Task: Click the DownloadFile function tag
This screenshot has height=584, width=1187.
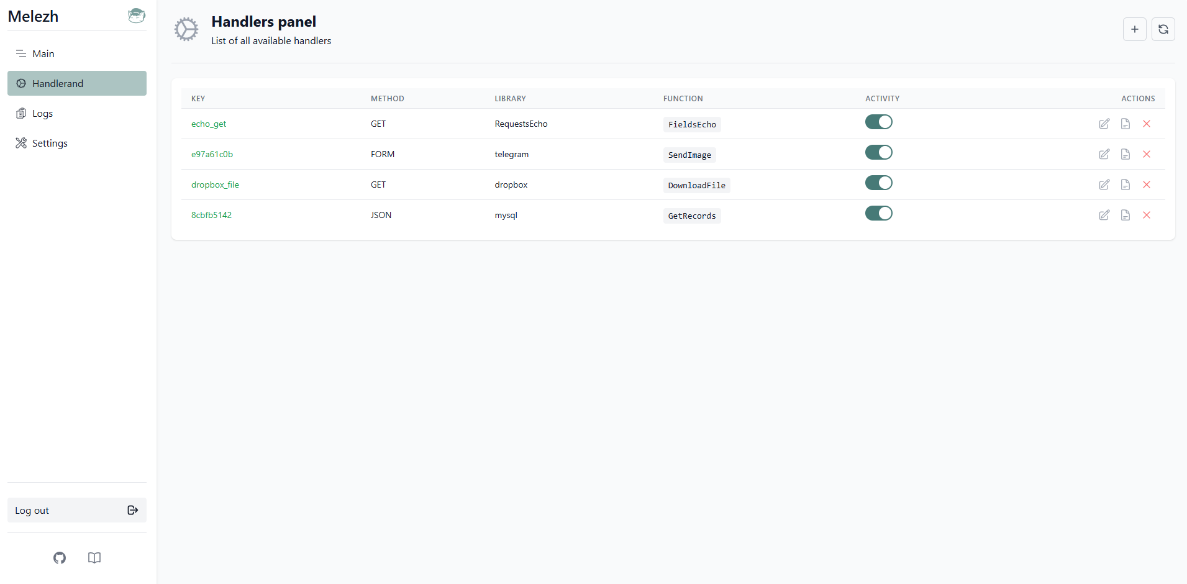Action: (696, 185)
